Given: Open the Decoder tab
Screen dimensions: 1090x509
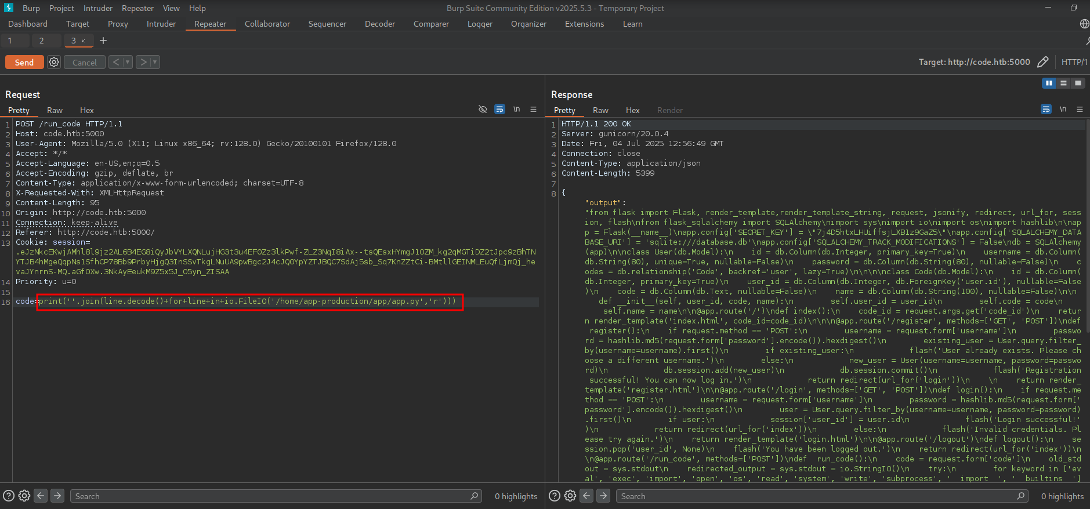Looking at the screenshot, I should point(379,24).
